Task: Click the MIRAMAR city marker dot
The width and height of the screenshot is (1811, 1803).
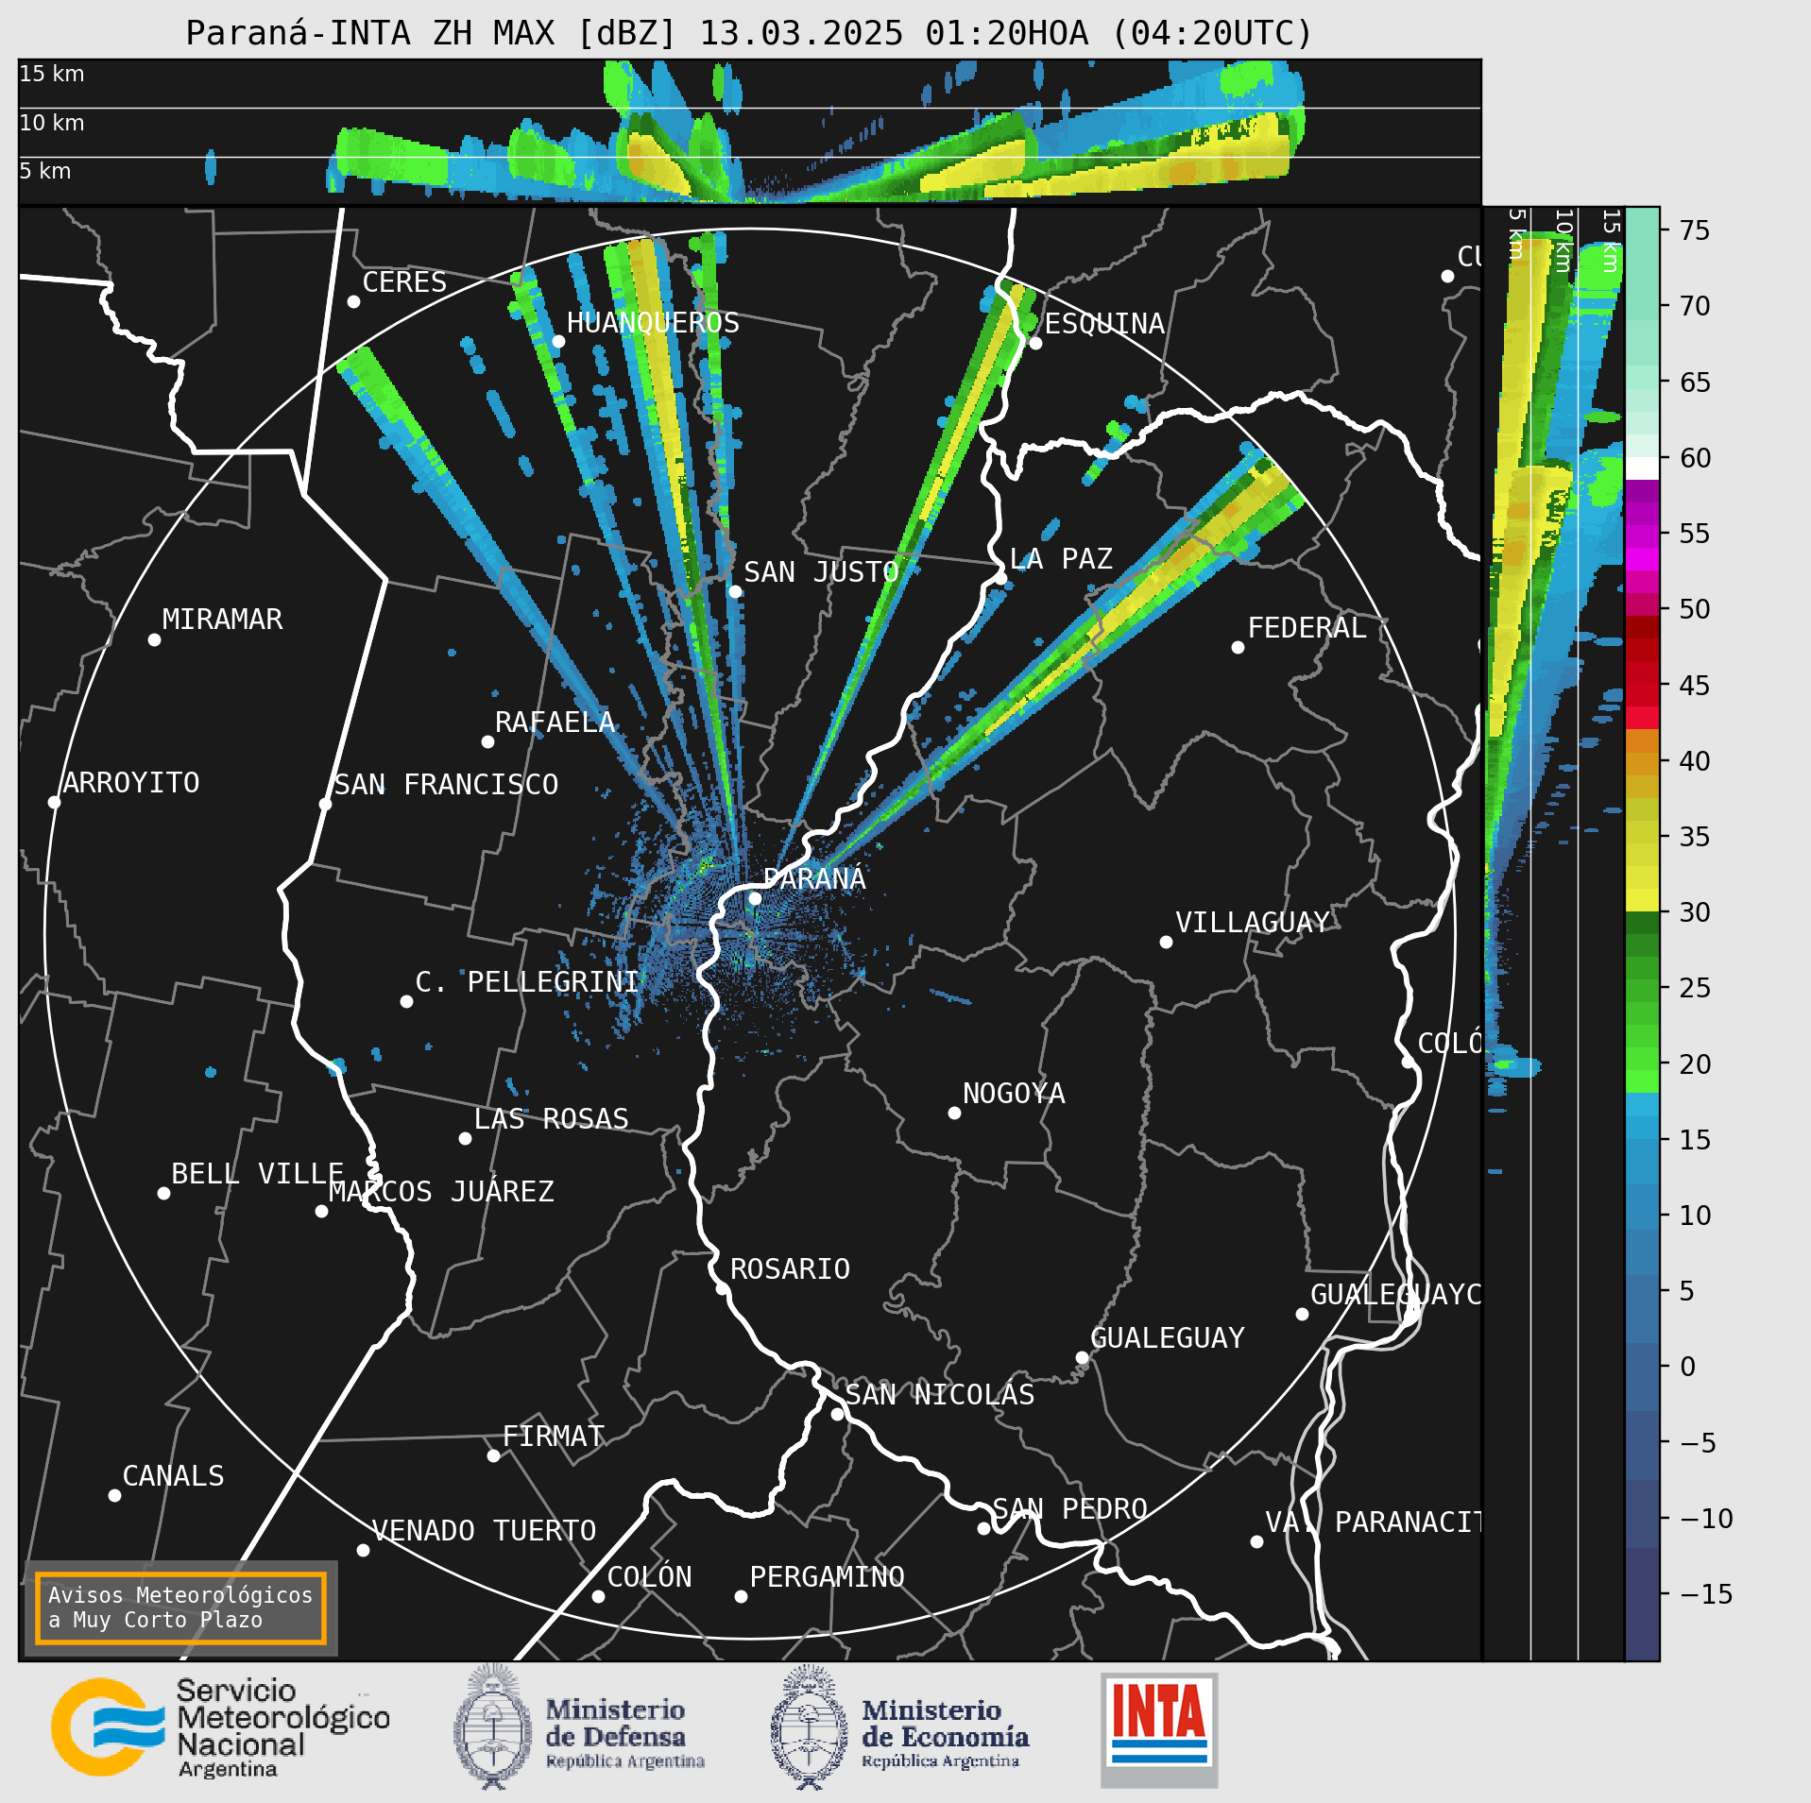Action: click(x=154, y=639)
